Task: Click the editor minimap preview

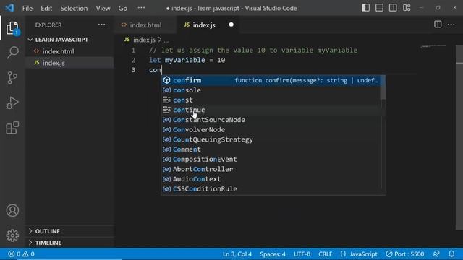Action: pyautogui.click(x=433, y=46)
